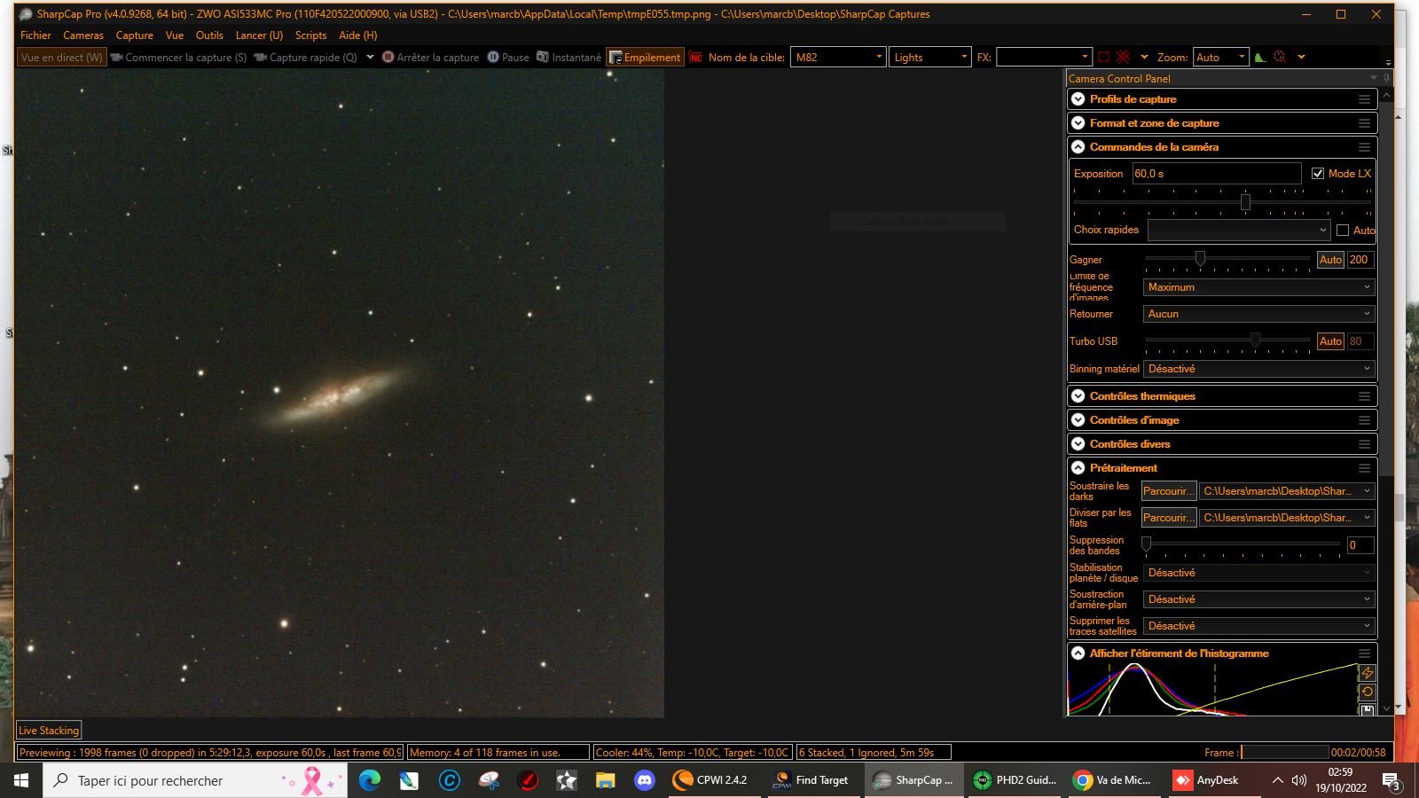
Task: Click the reset histogram stretch icon
Action: click(x=1367, y=692)
